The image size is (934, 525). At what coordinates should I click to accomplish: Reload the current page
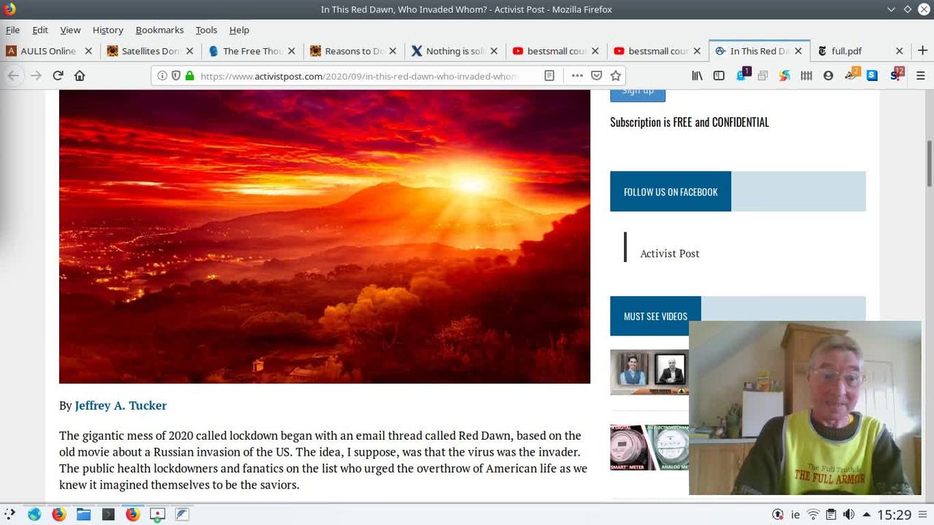[58, 76]
